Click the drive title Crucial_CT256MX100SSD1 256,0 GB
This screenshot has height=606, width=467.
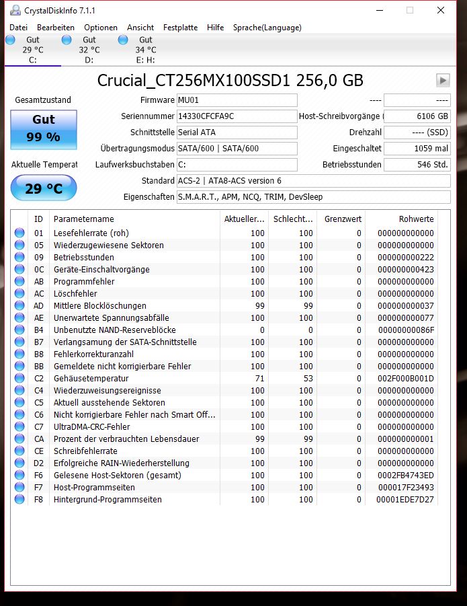click(230, 81)
